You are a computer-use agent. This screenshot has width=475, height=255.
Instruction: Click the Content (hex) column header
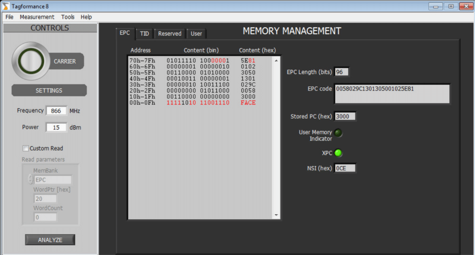coord(257,50)
